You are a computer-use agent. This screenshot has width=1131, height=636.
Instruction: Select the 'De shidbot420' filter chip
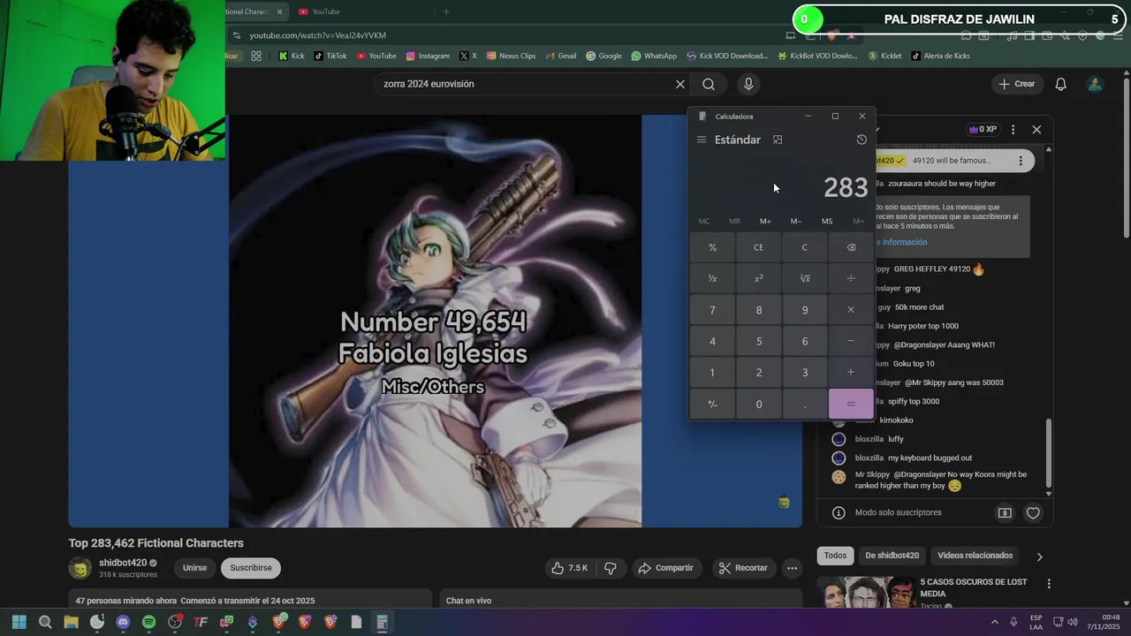pos(892,556)
